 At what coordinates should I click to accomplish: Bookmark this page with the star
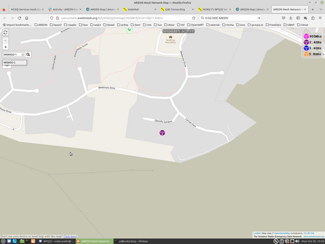coord(193,18)
